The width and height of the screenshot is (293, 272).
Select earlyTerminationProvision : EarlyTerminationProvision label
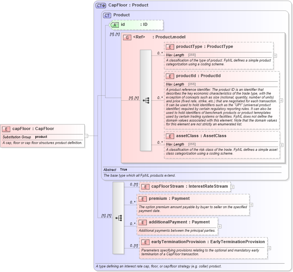point(208,242)
